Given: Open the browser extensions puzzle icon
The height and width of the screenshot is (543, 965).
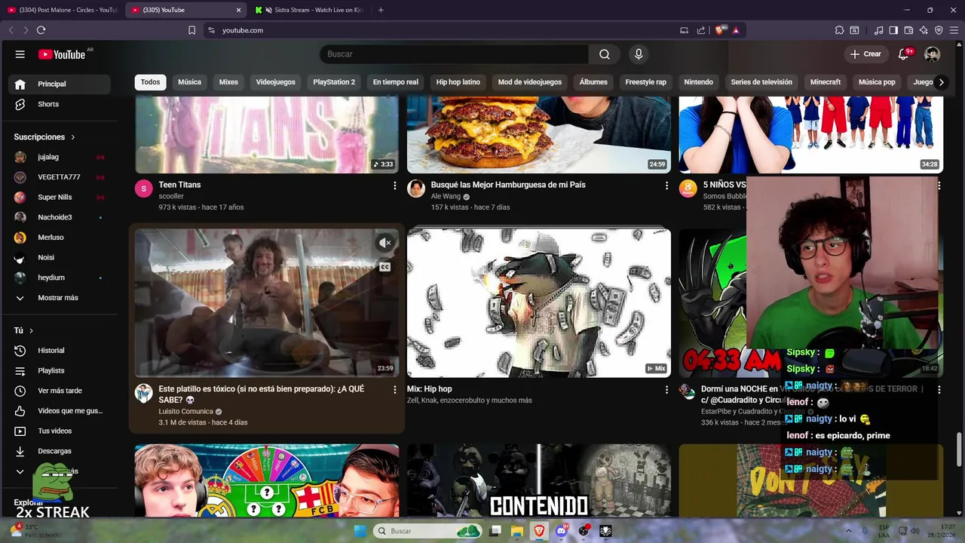Looking at the screenshot, I should point(839,30).
